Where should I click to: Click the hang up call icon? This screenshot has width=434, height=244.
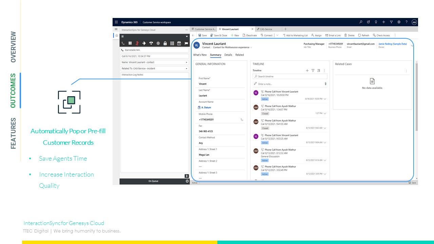click(x=151, y=43)
